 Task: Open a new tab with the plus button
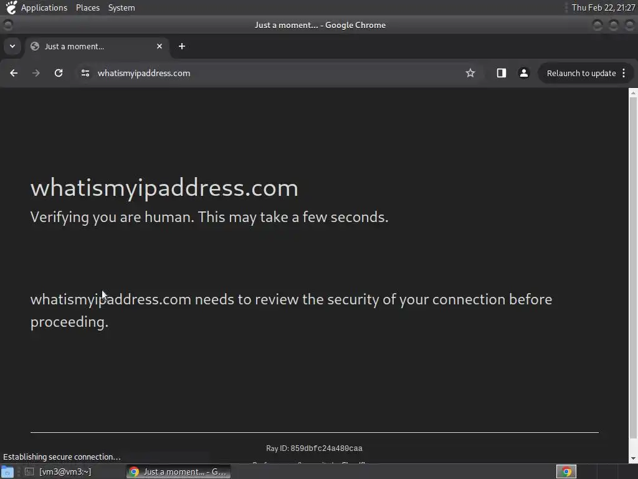[182, 46]
